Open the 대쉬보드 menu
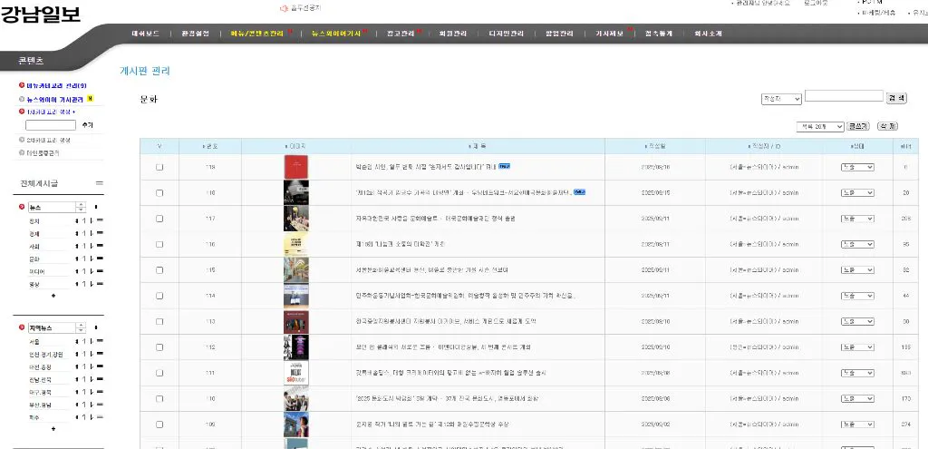This screenshot has width=928, height=449. 146,34
